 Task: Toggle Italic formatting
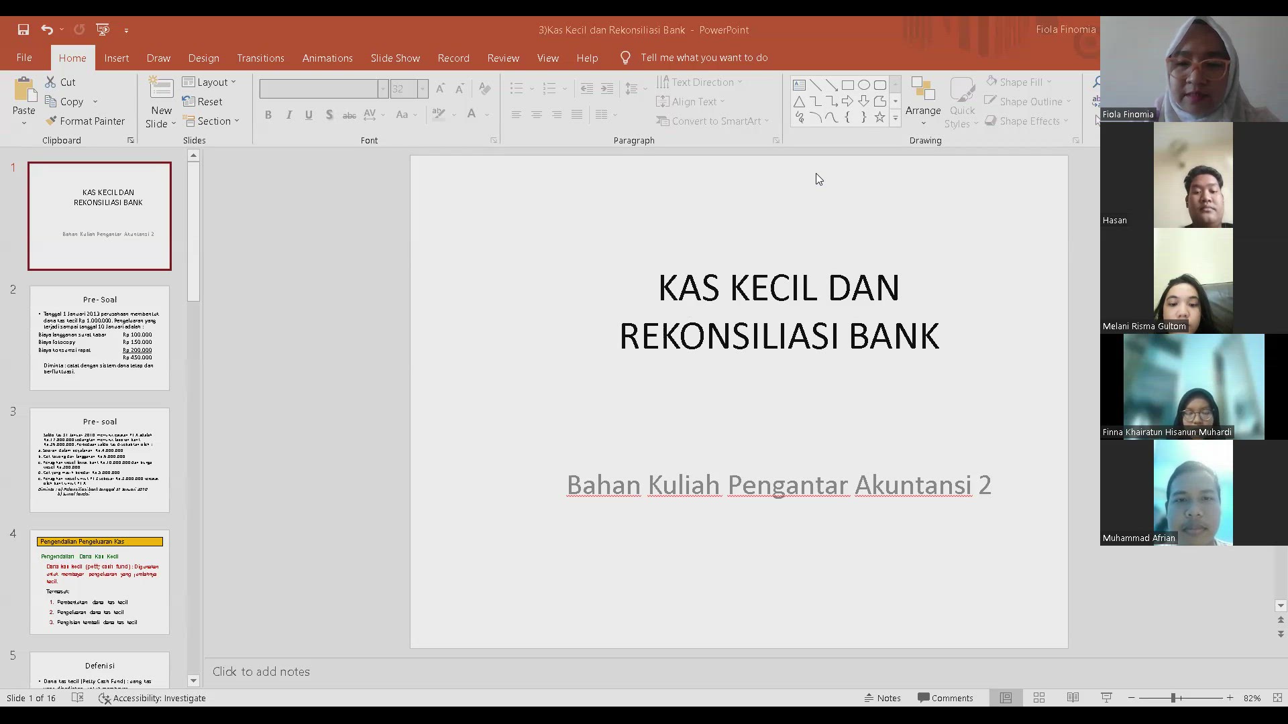pos(288,115)
